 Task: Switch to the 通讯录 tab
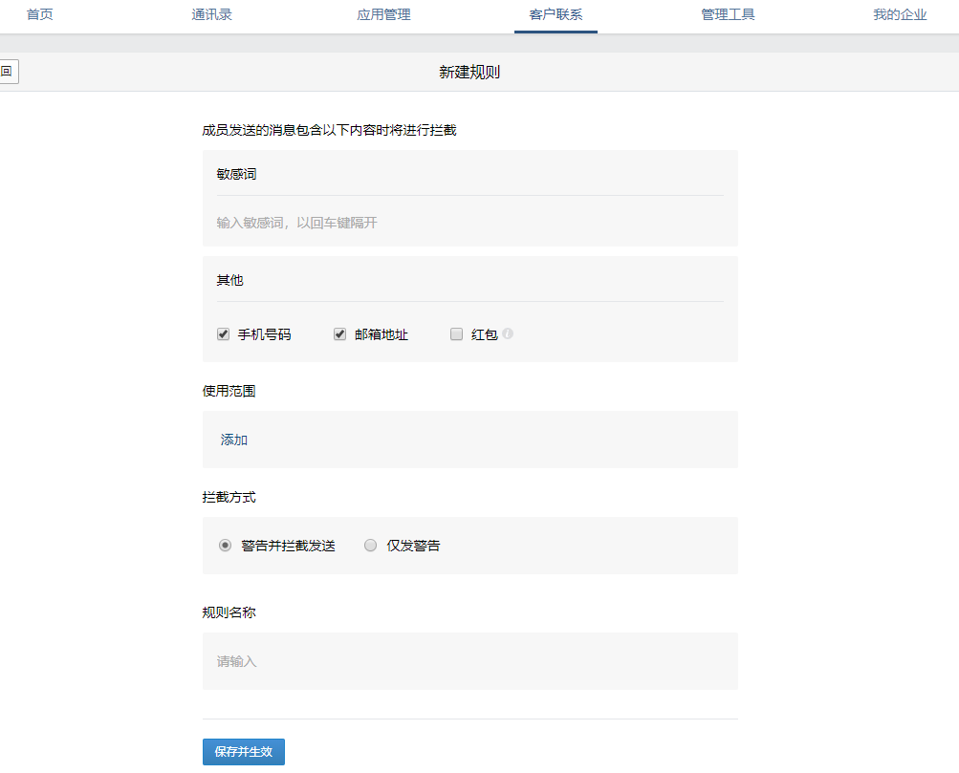[211, 15]
